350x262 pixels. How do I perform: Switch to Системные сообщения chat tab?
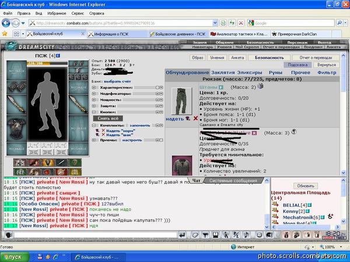tap(233, 180)
